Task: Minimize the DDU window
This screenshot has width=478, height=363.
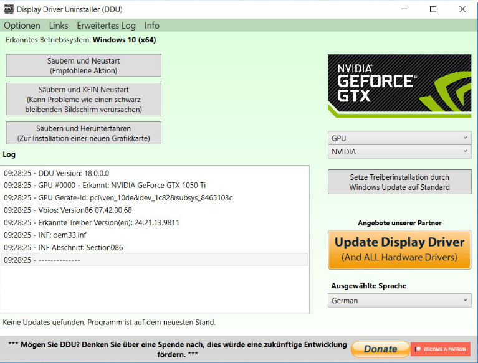Action: point(404,9)
